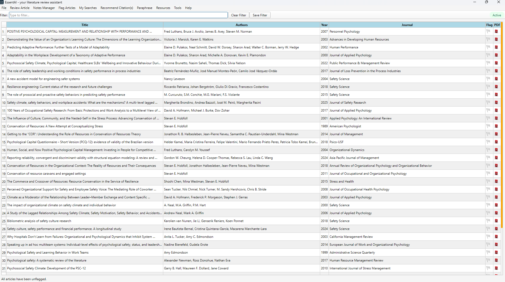Flag Amy Edmondson's 1999 article
The width and height of the screenshot is (505, 282).
(x=489, y=252)
